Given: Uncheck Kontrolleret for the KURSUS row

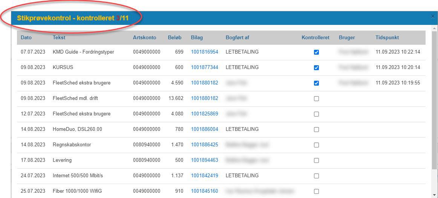Looking at the screenshot, I should [316, 68].
